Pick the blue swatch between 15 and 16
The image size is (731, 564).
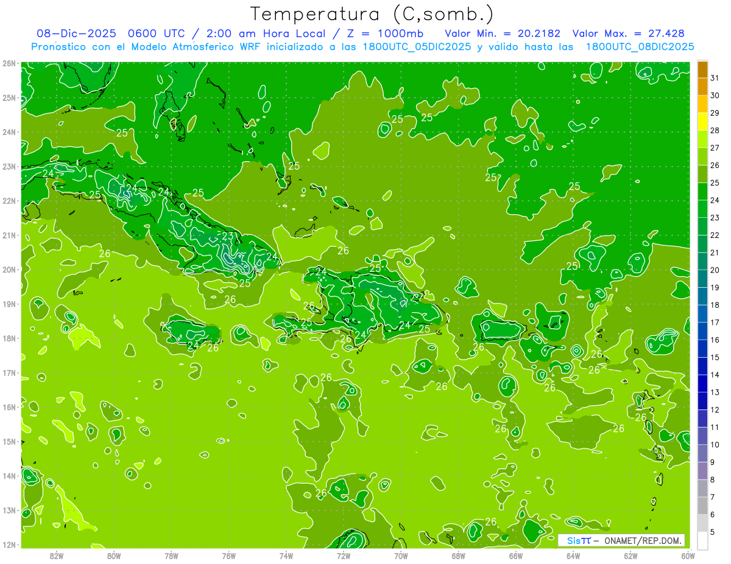click(x=702, y=349)
